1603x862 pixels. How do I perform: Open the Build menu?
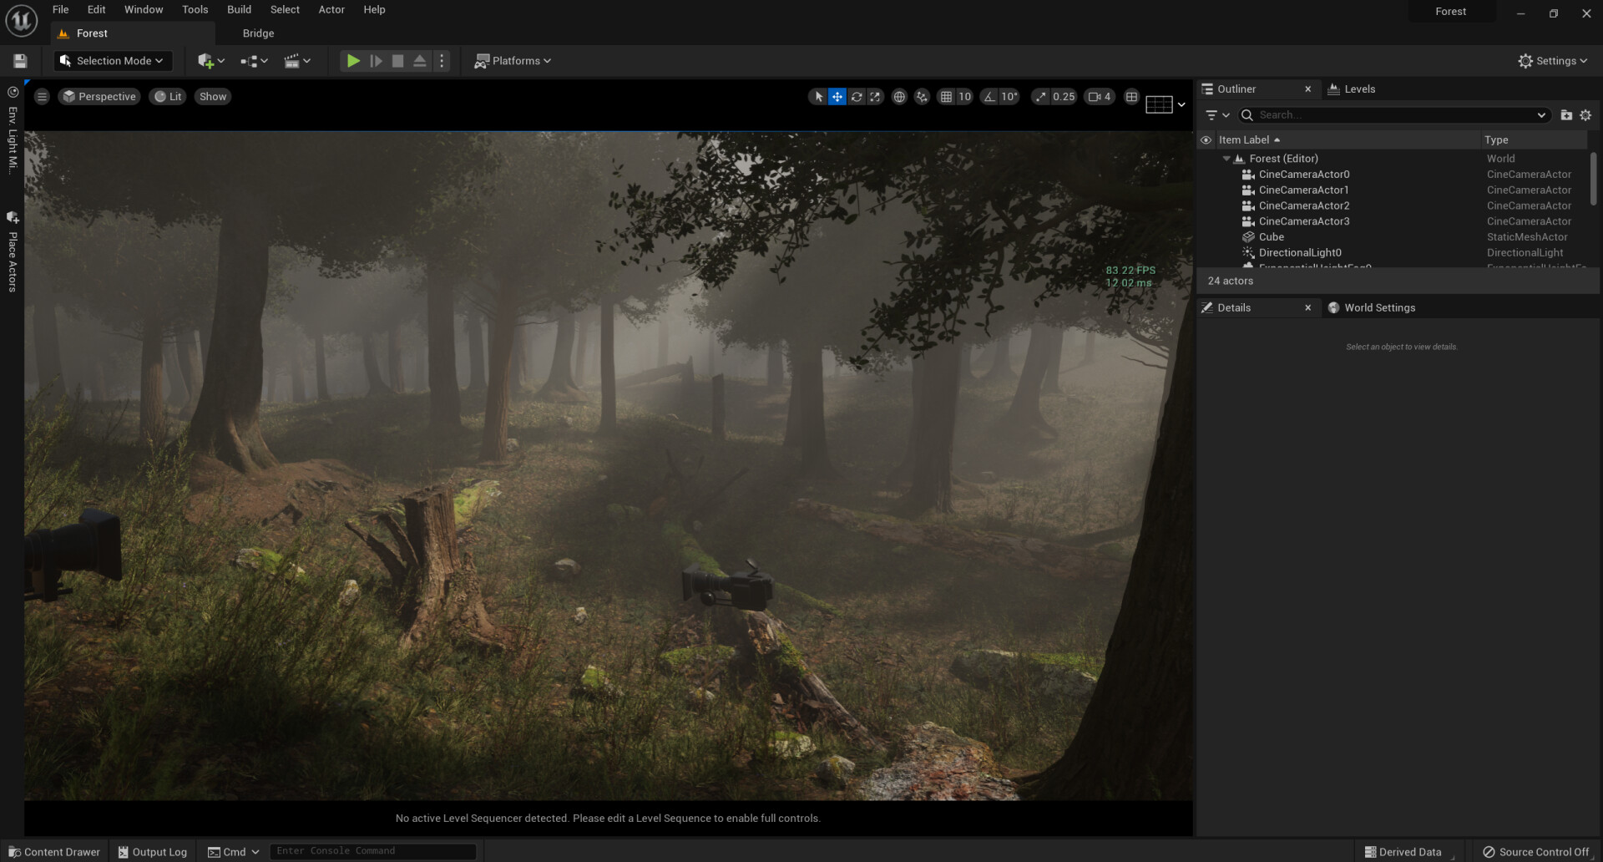238,9
